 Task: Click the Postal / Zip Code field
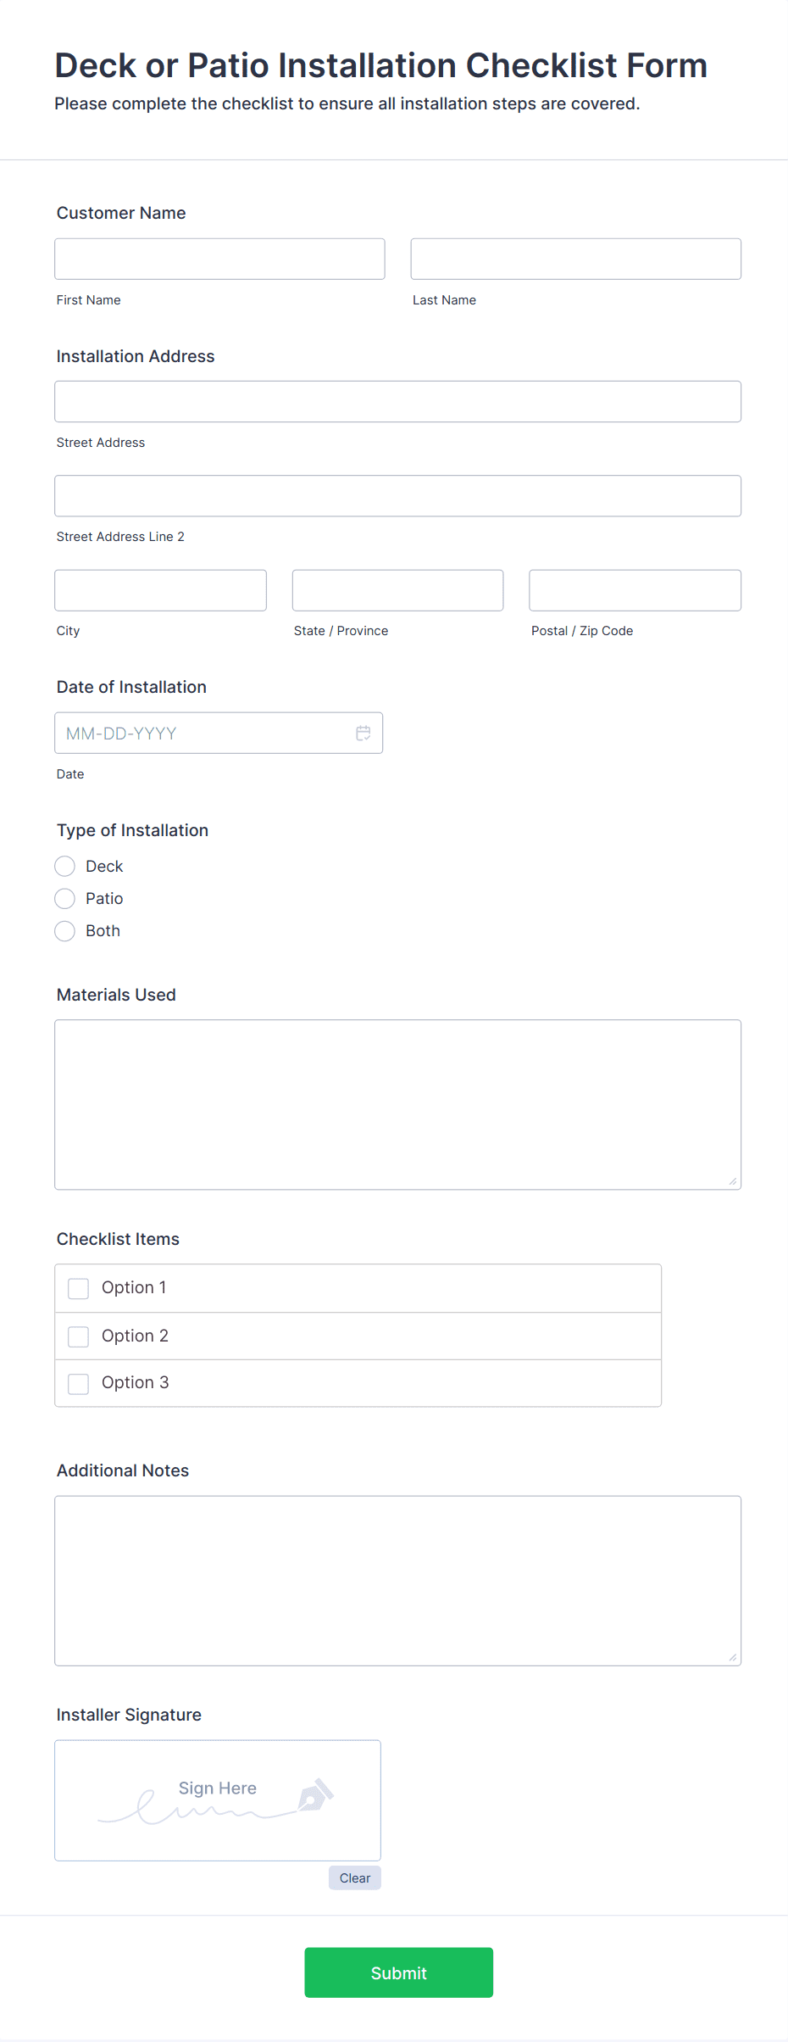[x=635, y=590]
